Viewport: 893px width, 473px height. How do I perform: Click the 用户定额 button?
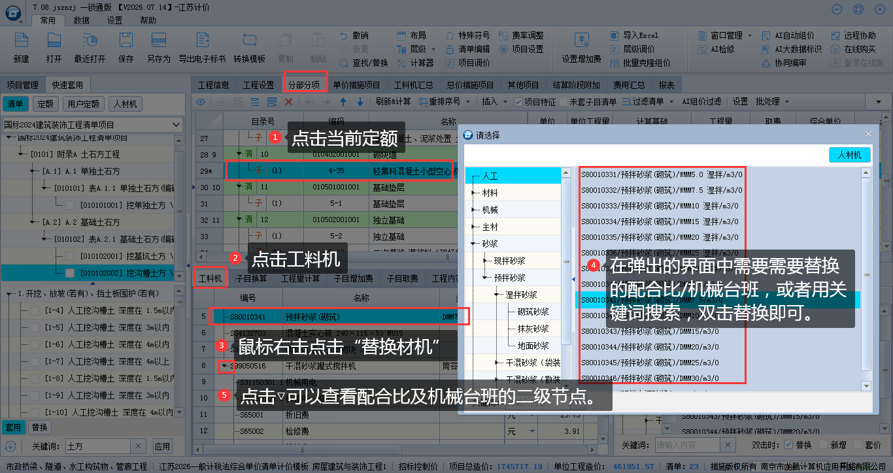(x=84, y=104)
